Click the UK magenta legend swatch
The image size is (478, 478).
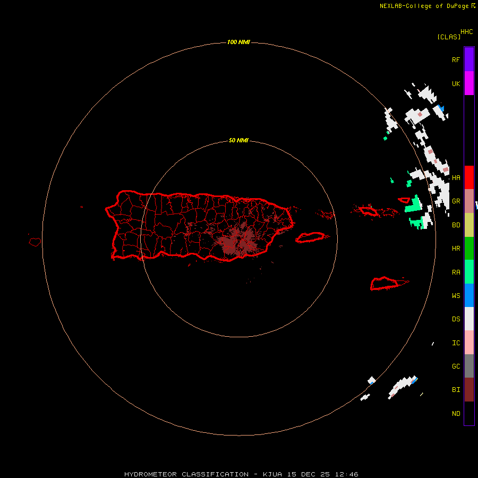pos(469,83)
